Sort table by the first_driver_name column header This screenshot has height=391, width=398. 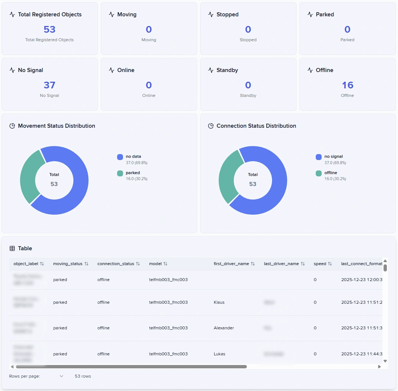click(231, 264)
